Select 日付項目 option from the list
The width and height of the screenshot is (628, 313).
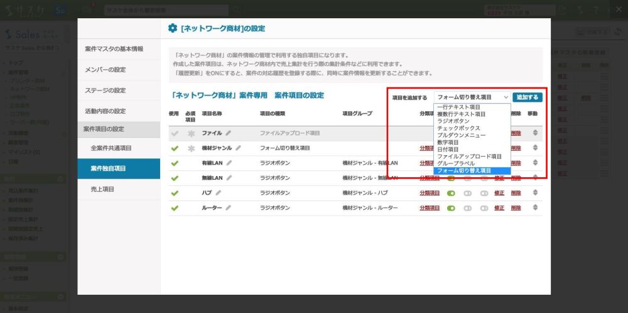[x=472, y=150]
